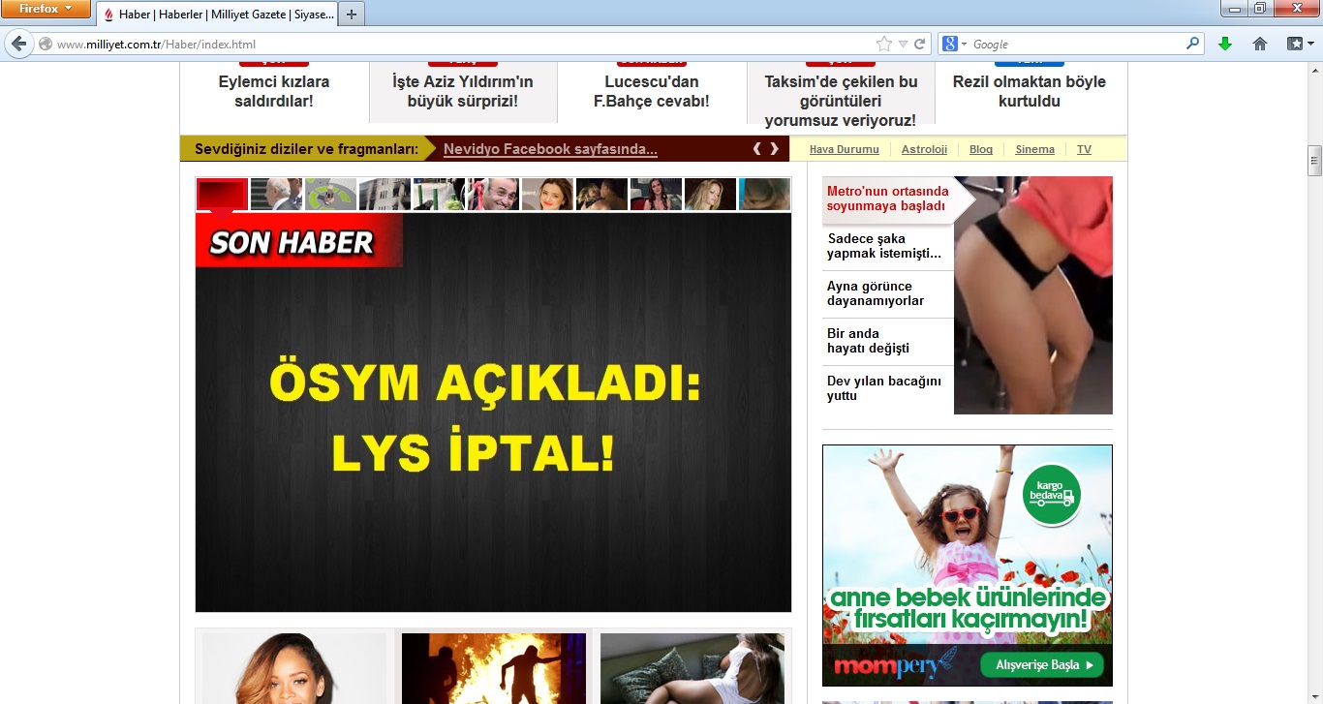
Task: Open the woman with wavy hair news thumbnail
Action: point(294,668)
